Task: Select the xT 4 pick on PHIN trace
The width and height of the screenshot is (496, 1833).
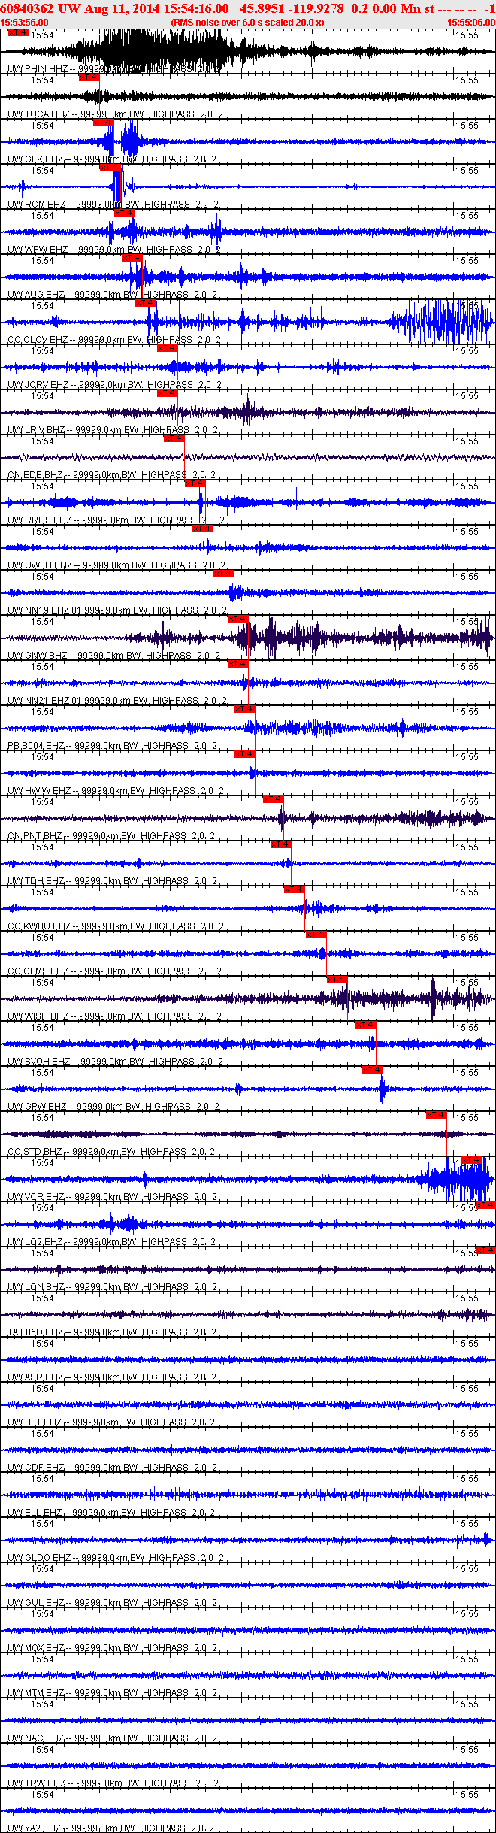Action: click(x=18, y=32)
